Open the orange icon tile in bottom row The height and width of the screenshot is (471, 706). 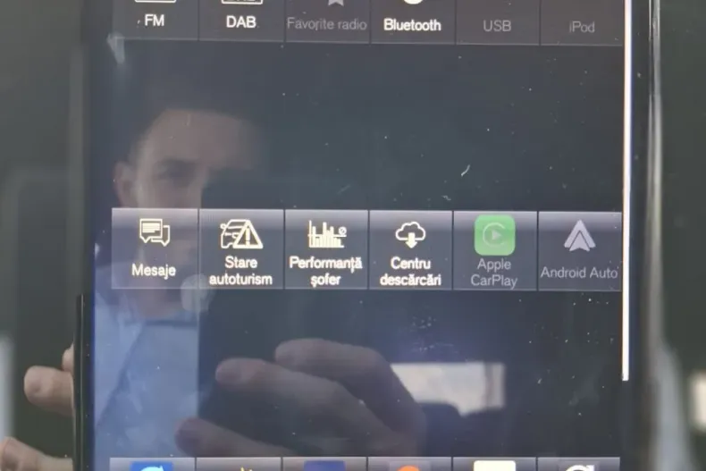tap(409, 465)
